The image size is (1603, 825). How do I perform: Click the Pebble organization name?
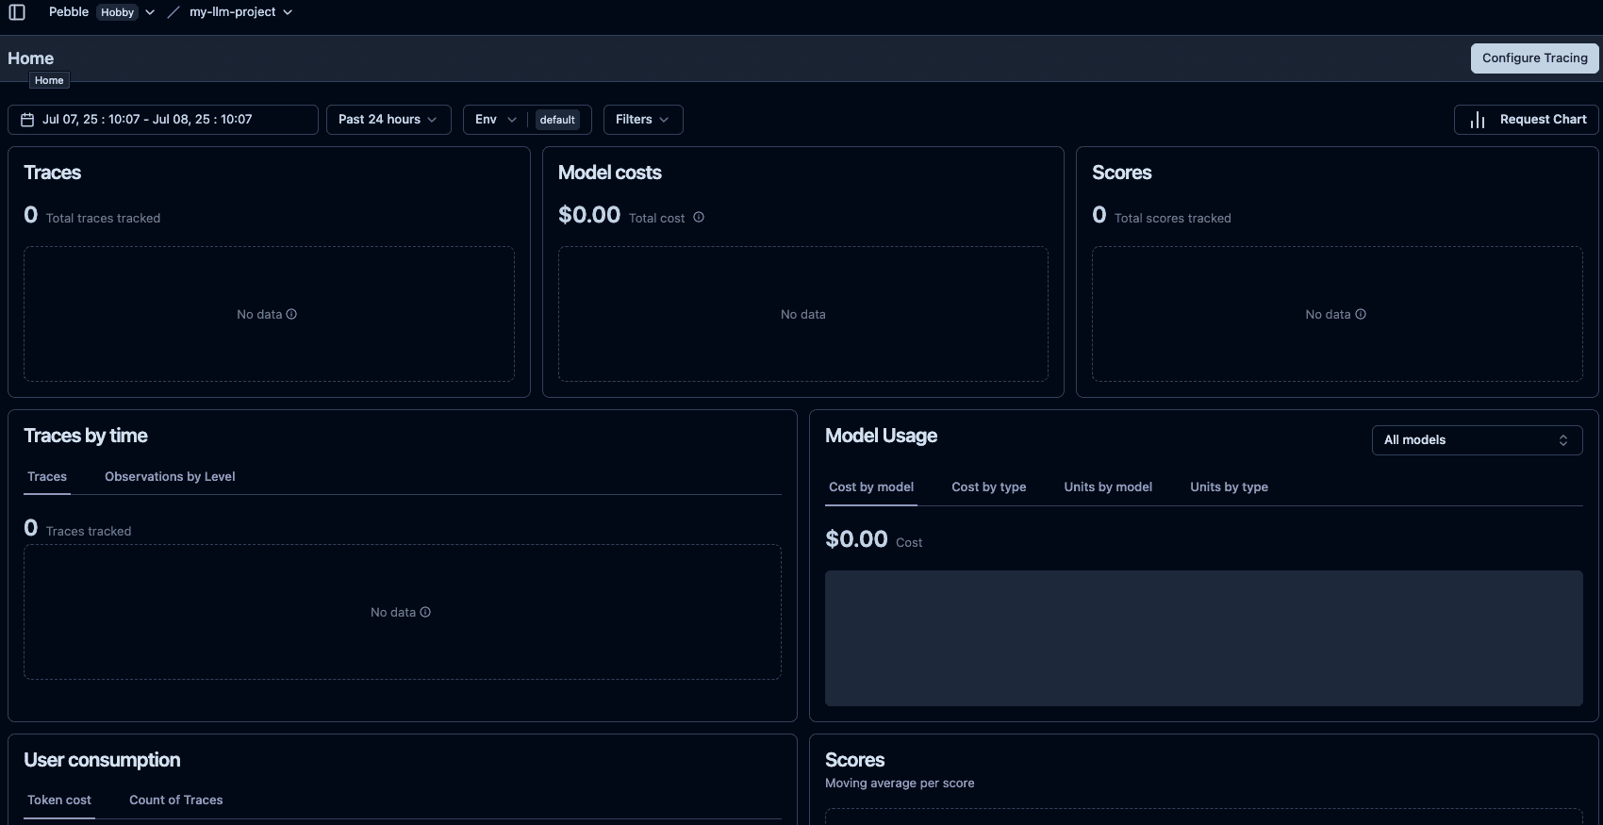(69, 12)
